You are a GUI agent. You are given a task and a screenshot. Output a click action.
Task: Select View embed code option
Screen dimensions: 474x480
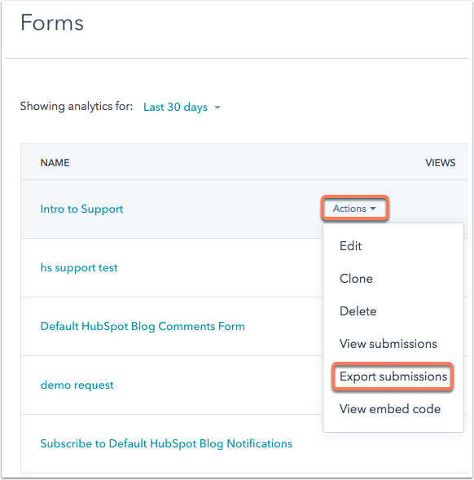[x=390, y=409]
